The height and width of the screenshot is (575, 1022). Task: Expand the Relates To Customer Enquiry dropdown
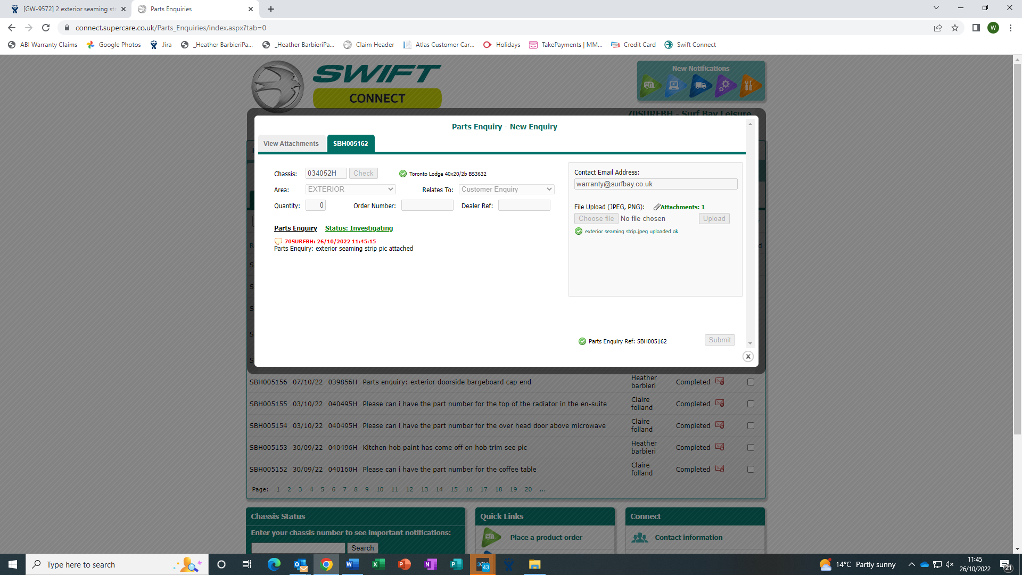pyautogui.click(x=506, y=189)
